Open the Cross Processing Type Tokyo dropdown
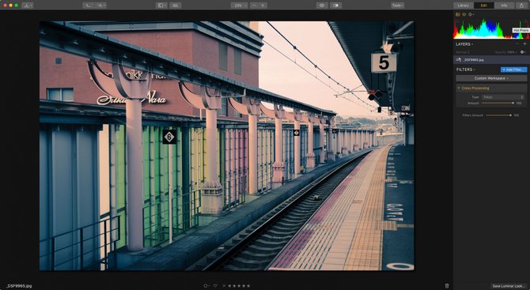The height and width of the screenshot is (290, 530). pos(503,97)
